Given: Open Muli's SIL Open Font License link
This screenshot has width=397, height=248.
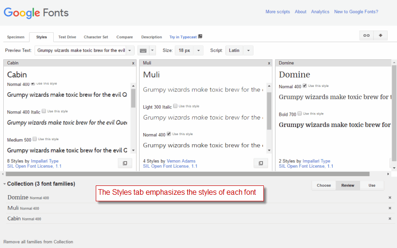Looking at the screenshot, I should pos(170,166).
